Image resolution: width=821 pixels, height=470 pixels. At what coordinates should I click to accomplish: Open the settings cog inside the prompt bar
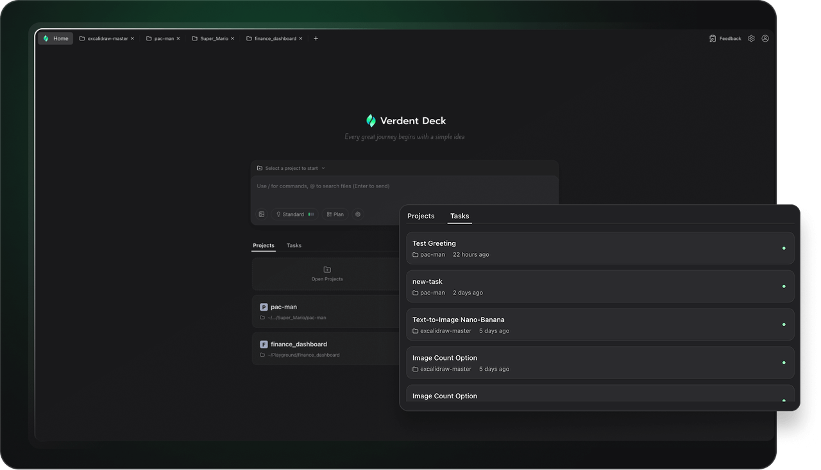pos(357,214)
